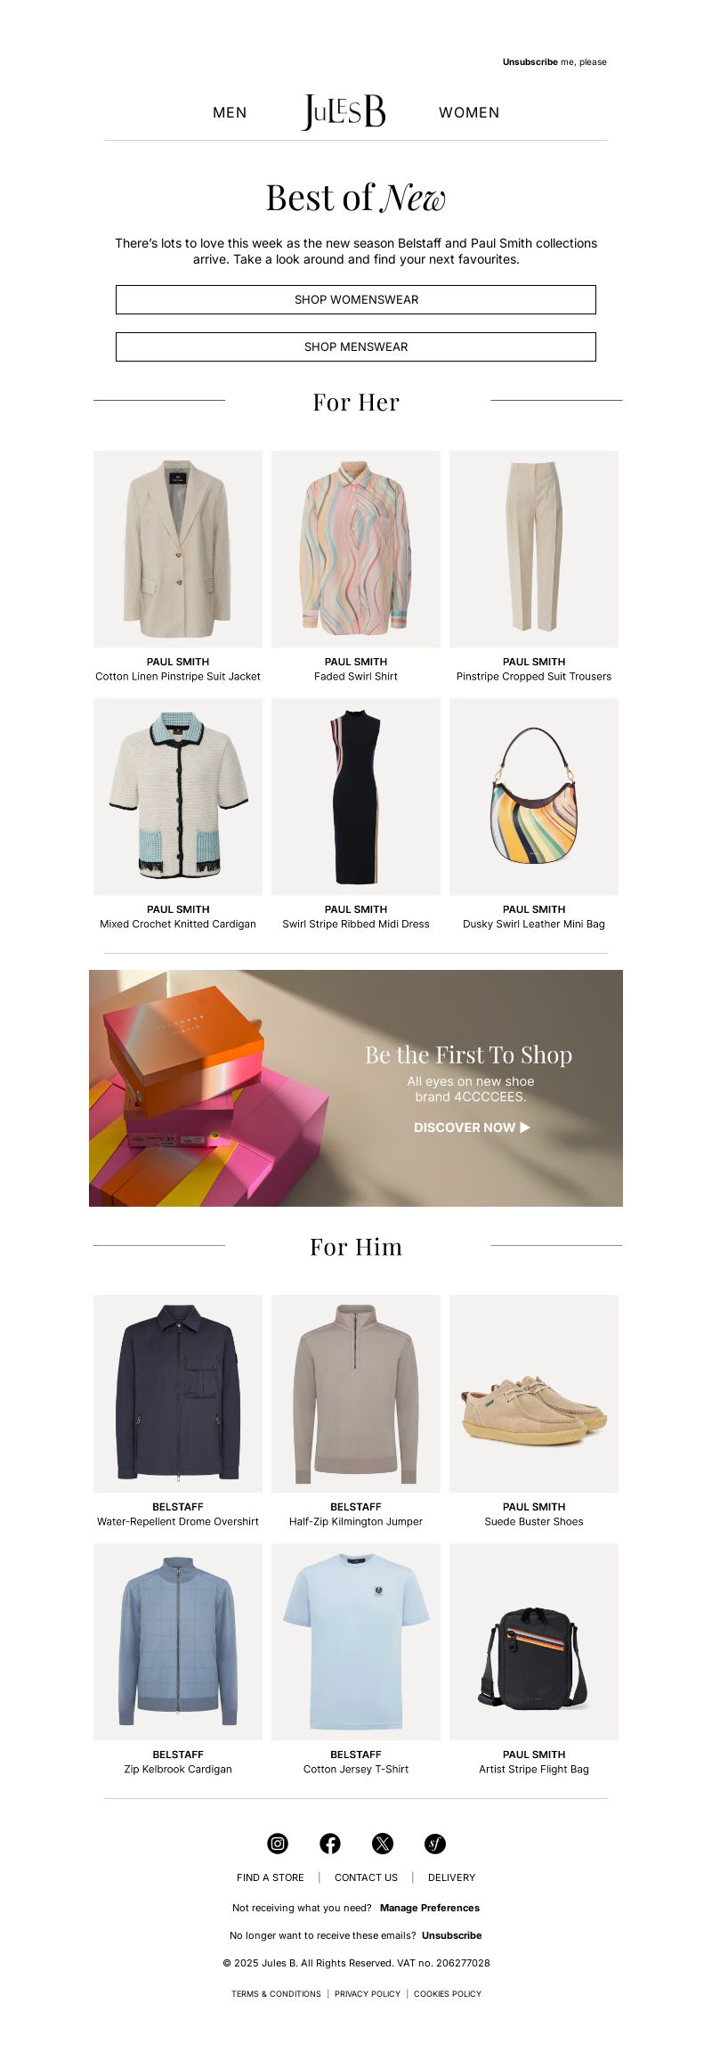Click the Shop Womenswear button

pos(356,299)
